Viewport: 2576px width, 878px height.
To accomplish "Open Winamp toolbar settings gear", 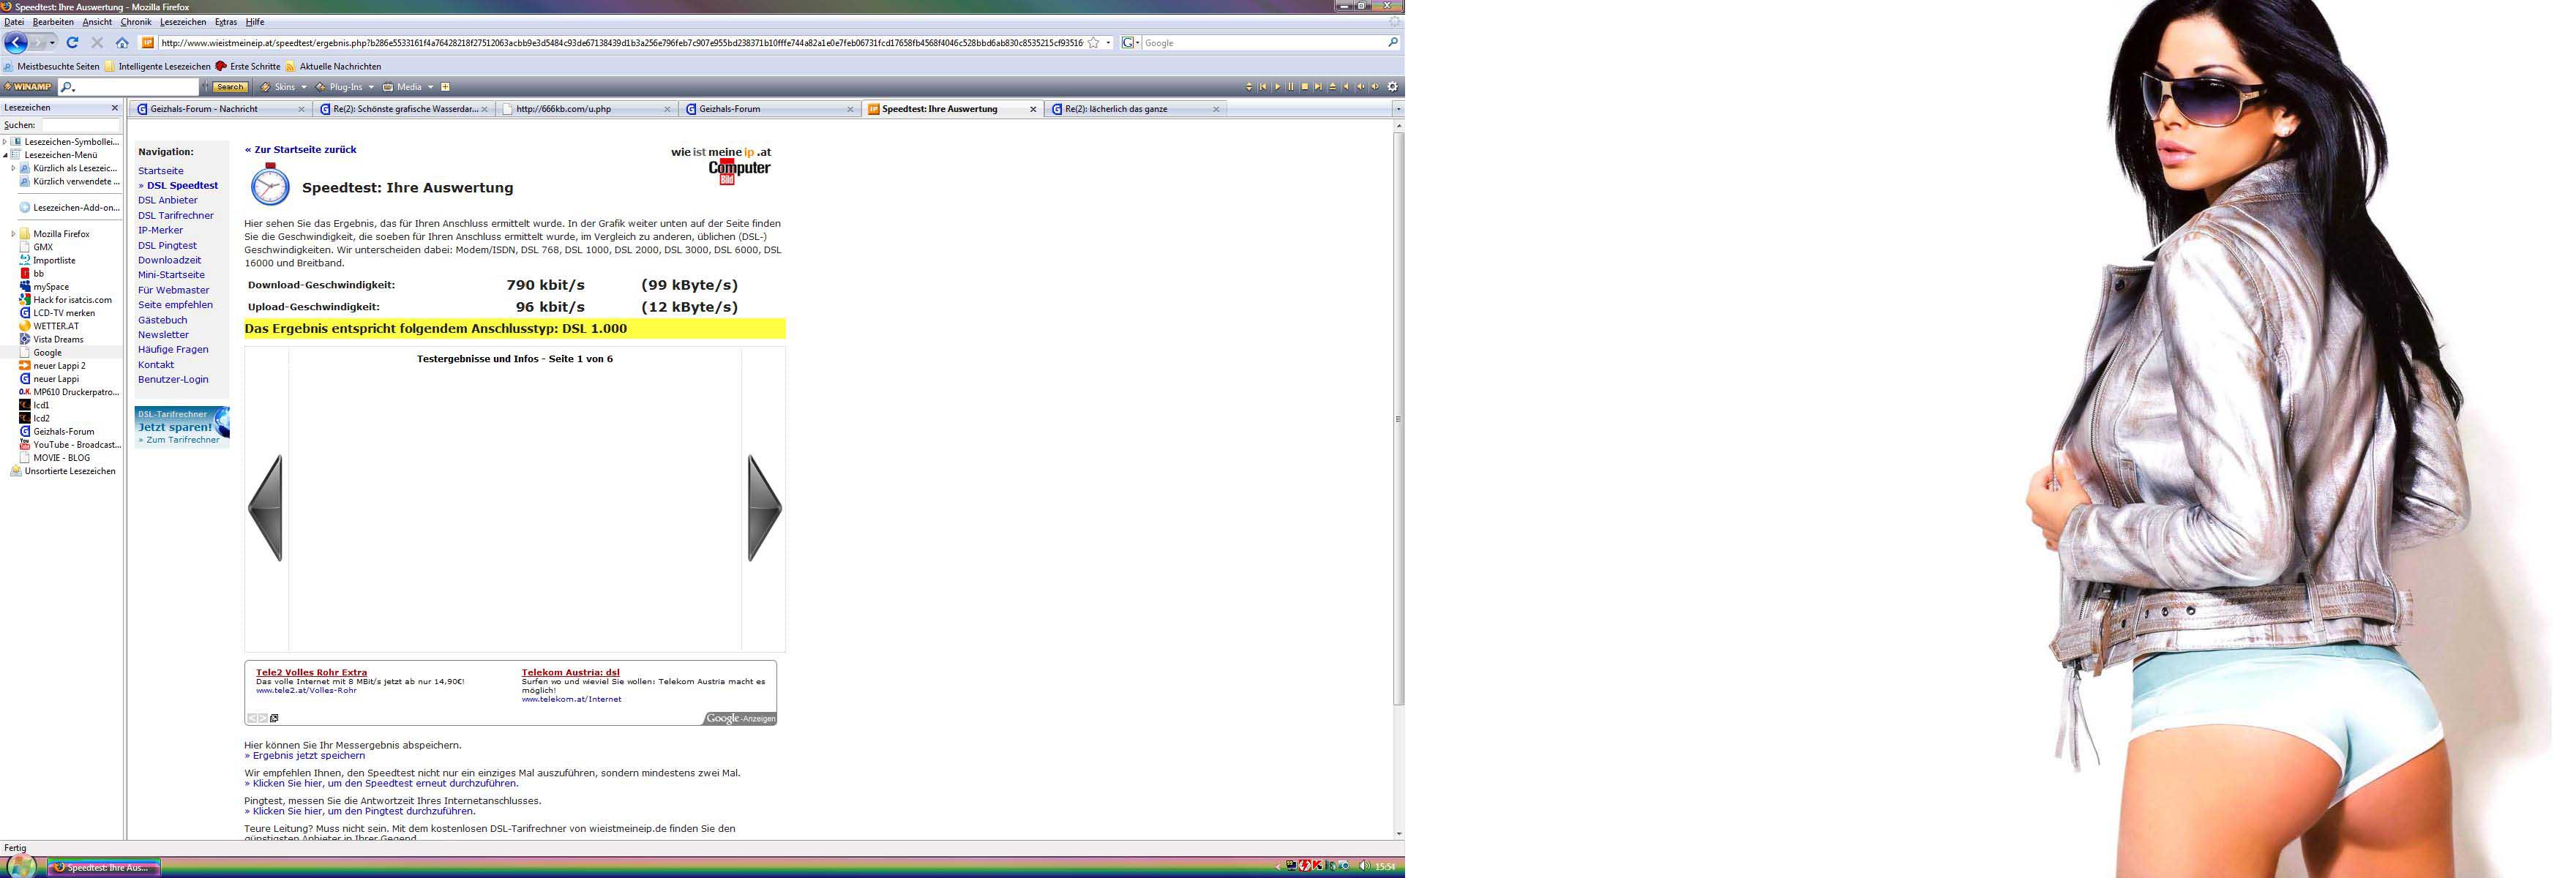I will click(1392, 87).
